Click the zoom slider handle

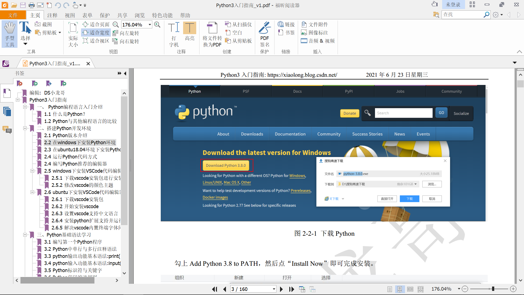coord(493,289)
